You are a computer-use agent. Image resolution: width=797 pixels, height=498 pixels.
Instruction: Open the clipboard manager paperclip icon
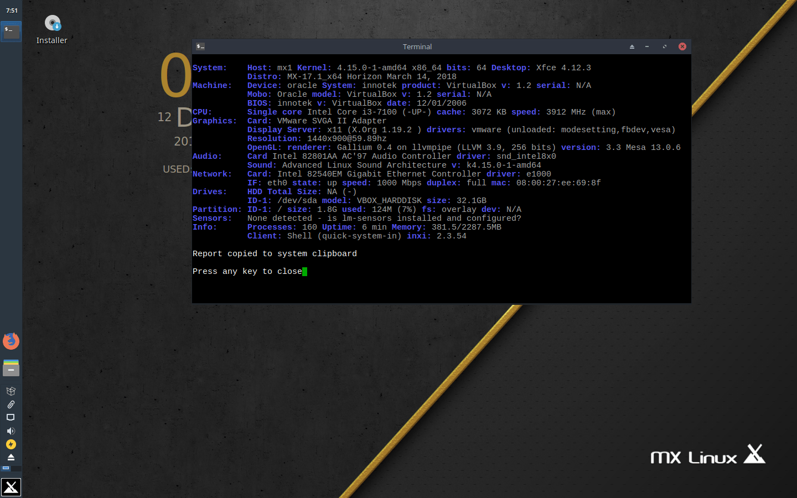point(11,404)
